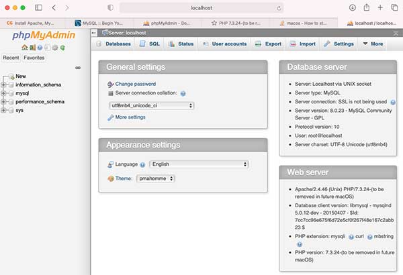Image resolution: width=403 pixels, height=275 pixels.
Task: Click the Database server panel header
Action: 338,67
